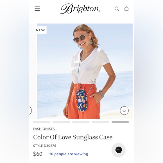The image size is (163, 163).
Task: Open the hamburger navigation menu
Action: [37, 8]
